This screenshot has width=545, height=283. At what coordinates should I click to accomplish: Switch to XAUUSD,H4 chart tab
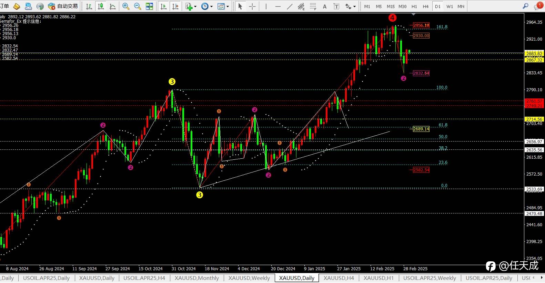(x=339, y=278)
